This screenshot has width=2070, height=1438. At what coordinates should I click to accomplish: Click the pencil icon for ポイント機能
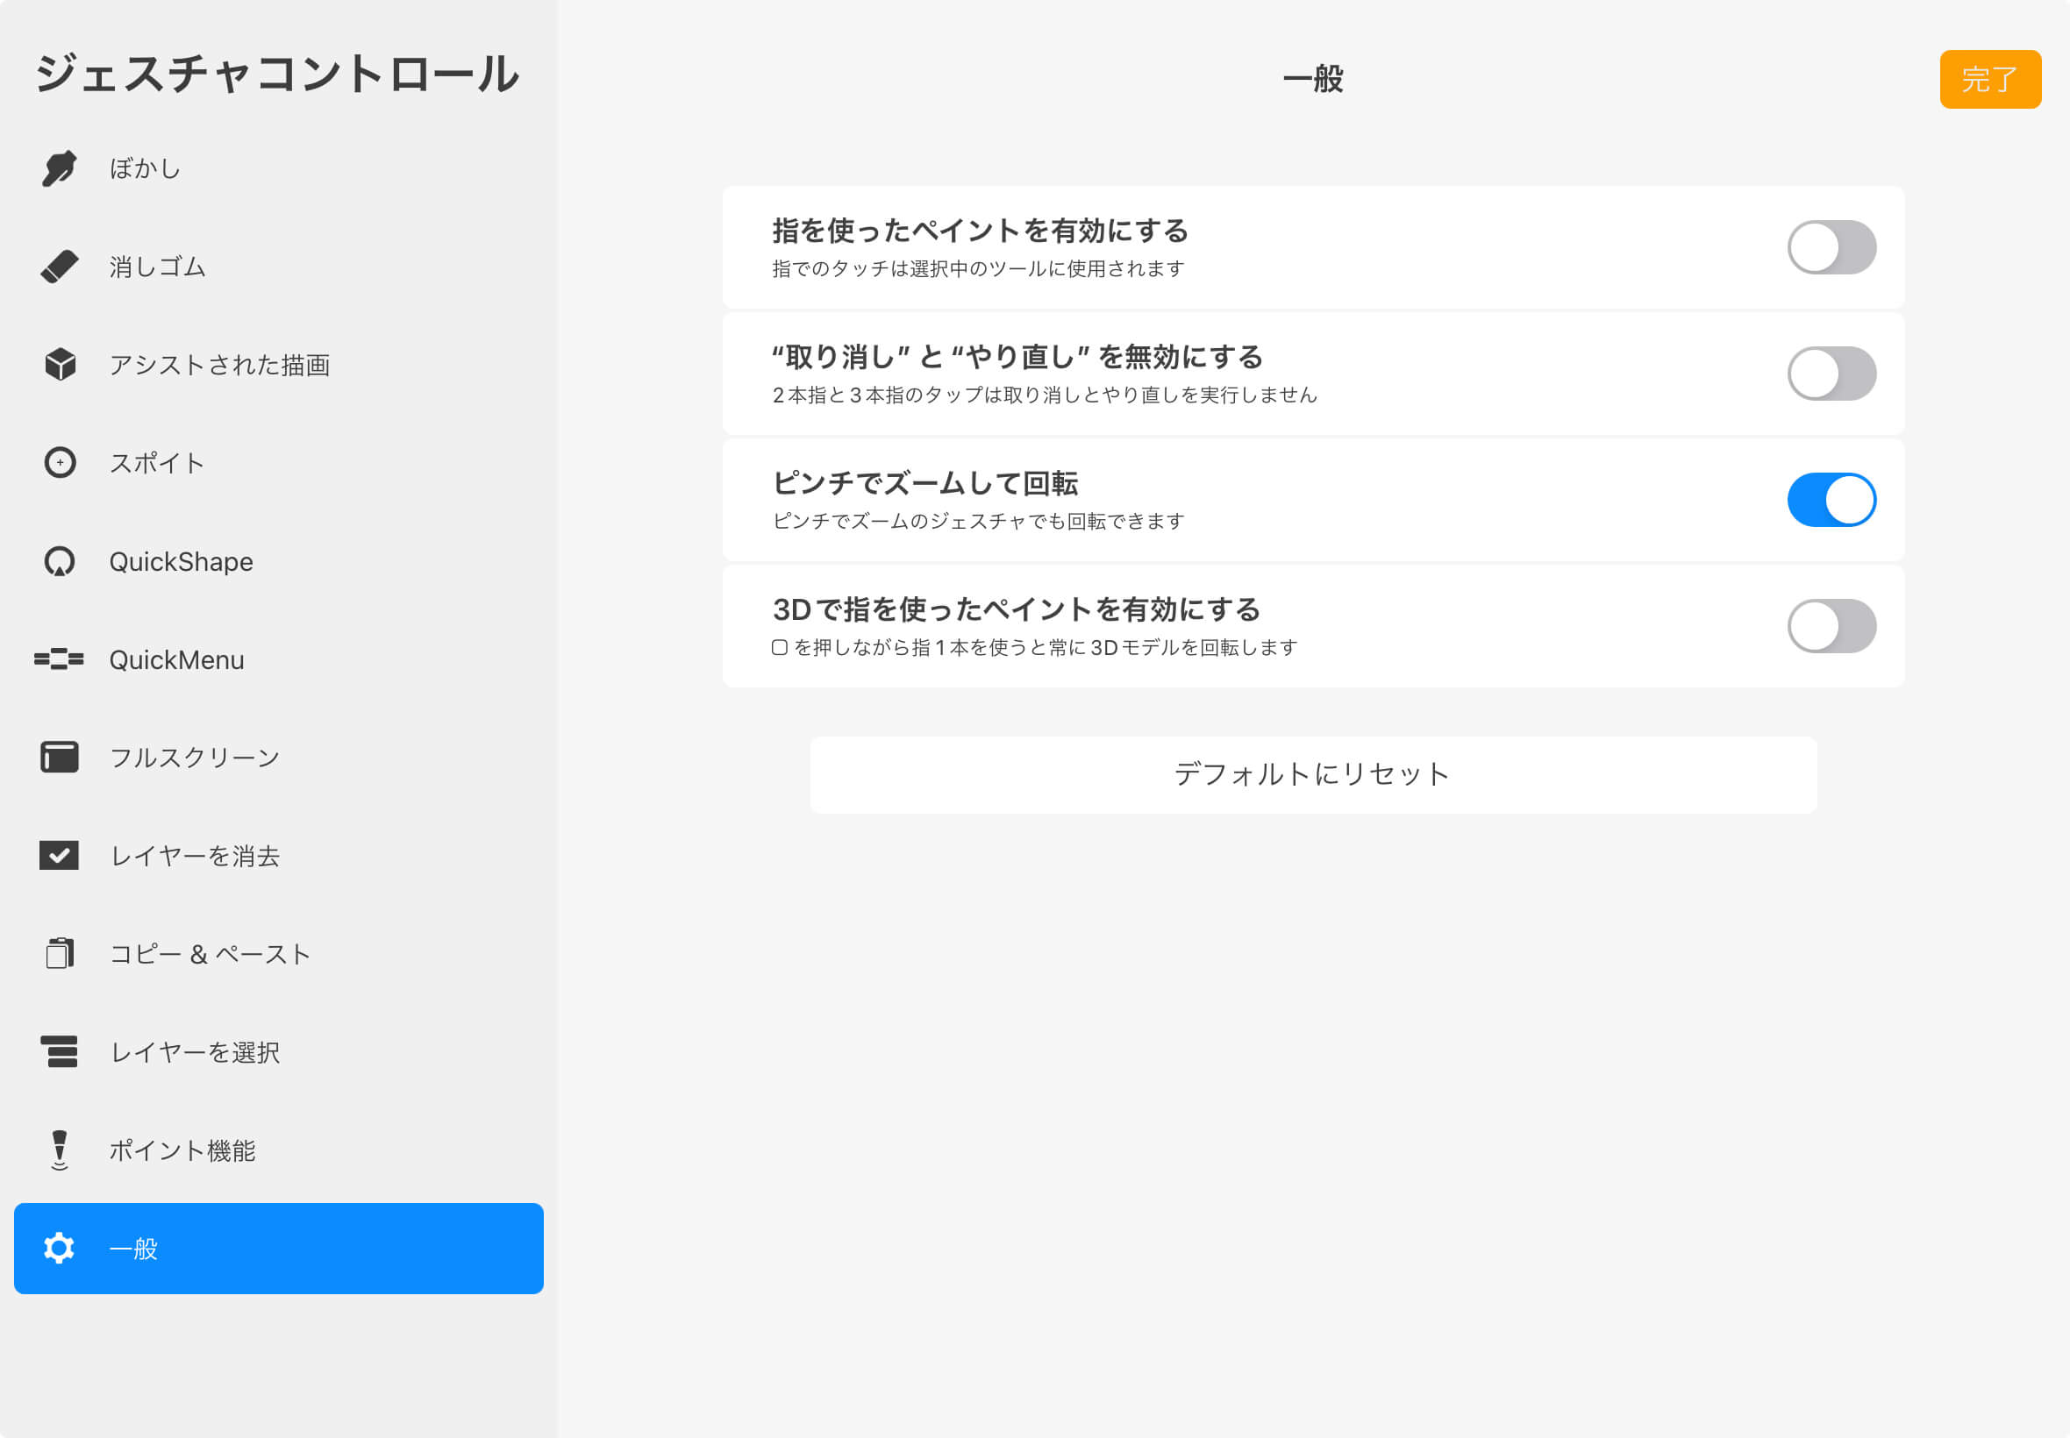60,1150
